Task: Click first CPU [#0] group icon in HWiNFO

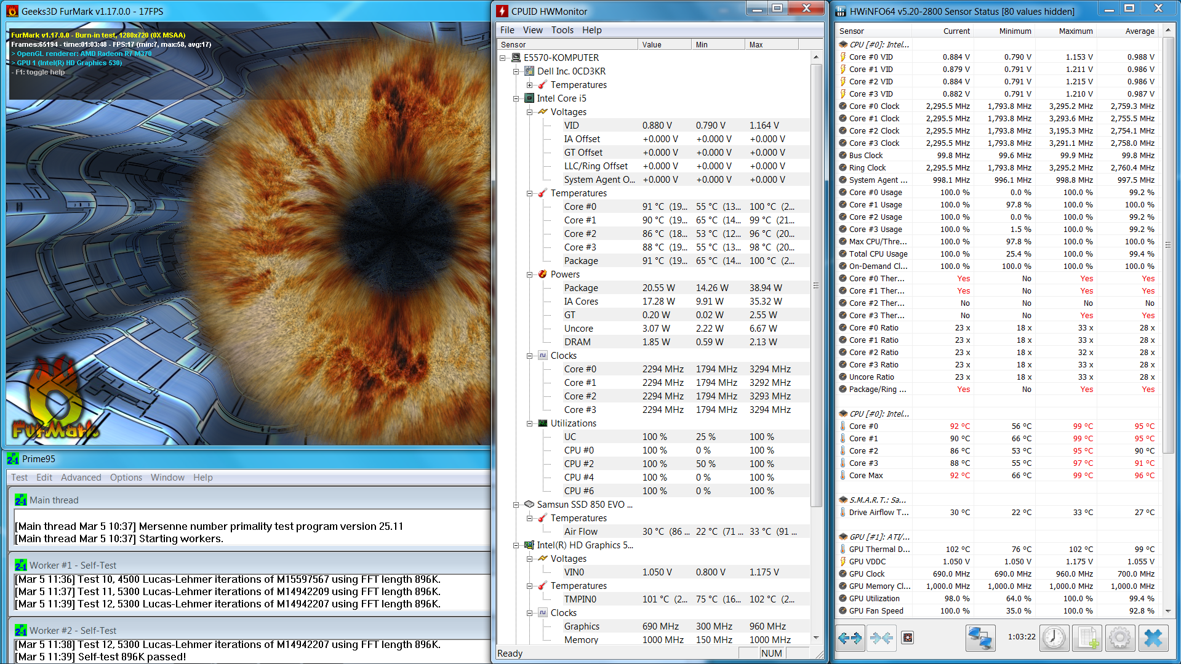Action: point(843,44)
